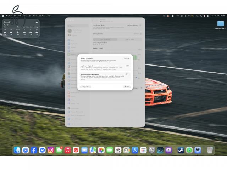Open the File menu
Image resolution: width=227 pixels, height=170 pixels.
15,16
